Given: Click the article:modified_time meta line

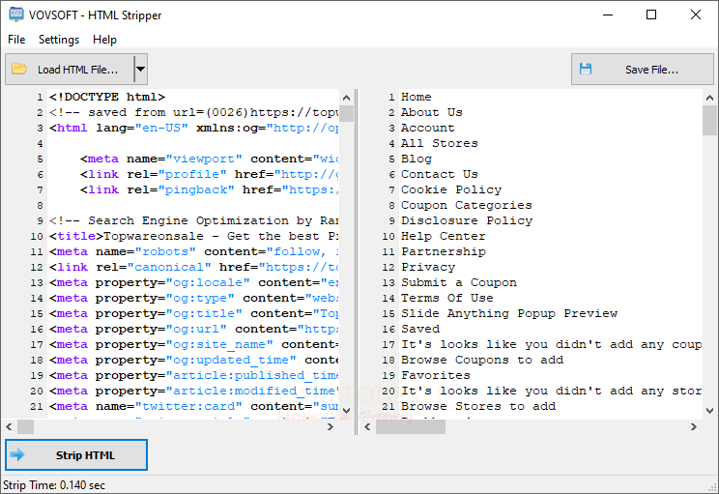Looking at the screenshot, I should pyautogui.click(x=193, y=391).
